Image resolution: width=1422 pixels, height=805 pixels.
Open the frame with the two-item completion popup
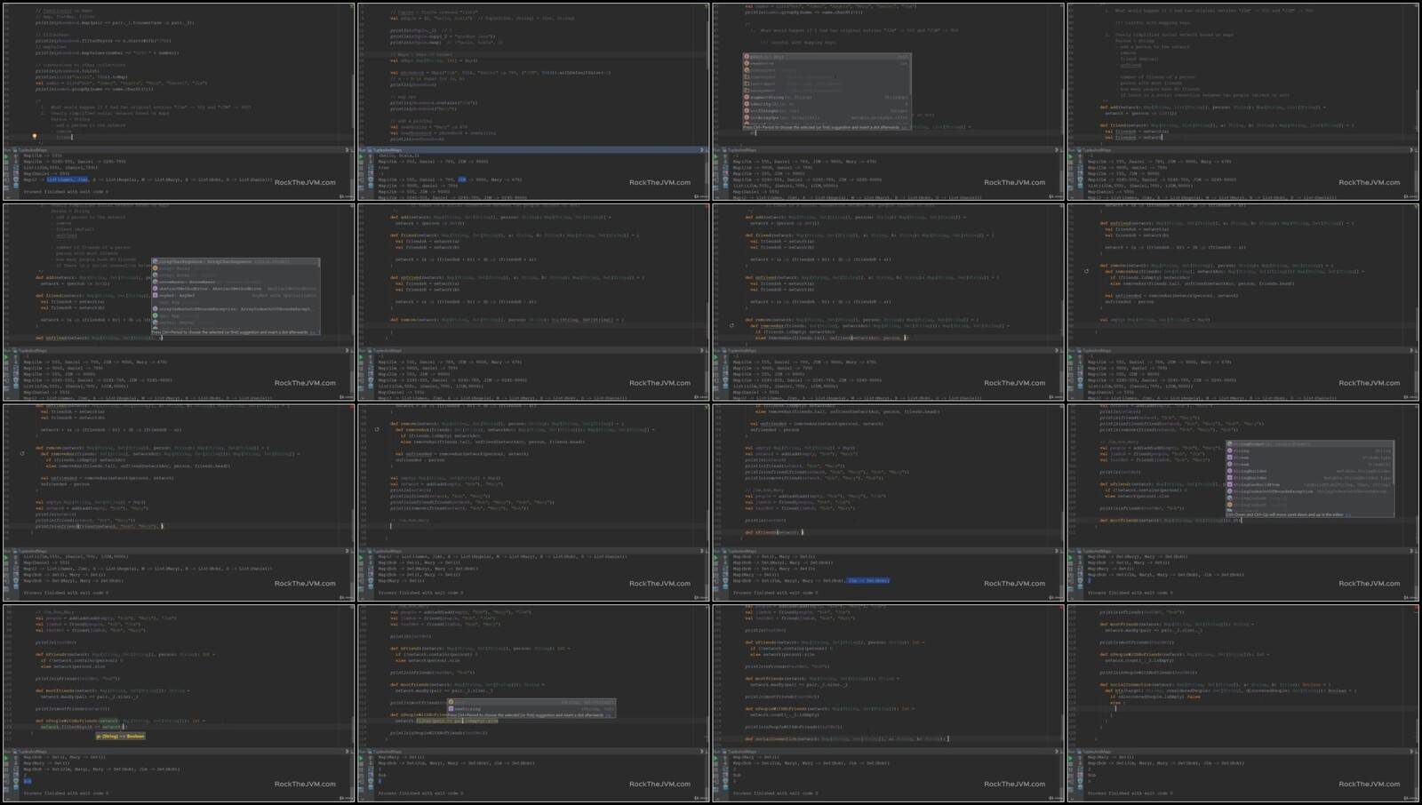[x=532, y=703]
